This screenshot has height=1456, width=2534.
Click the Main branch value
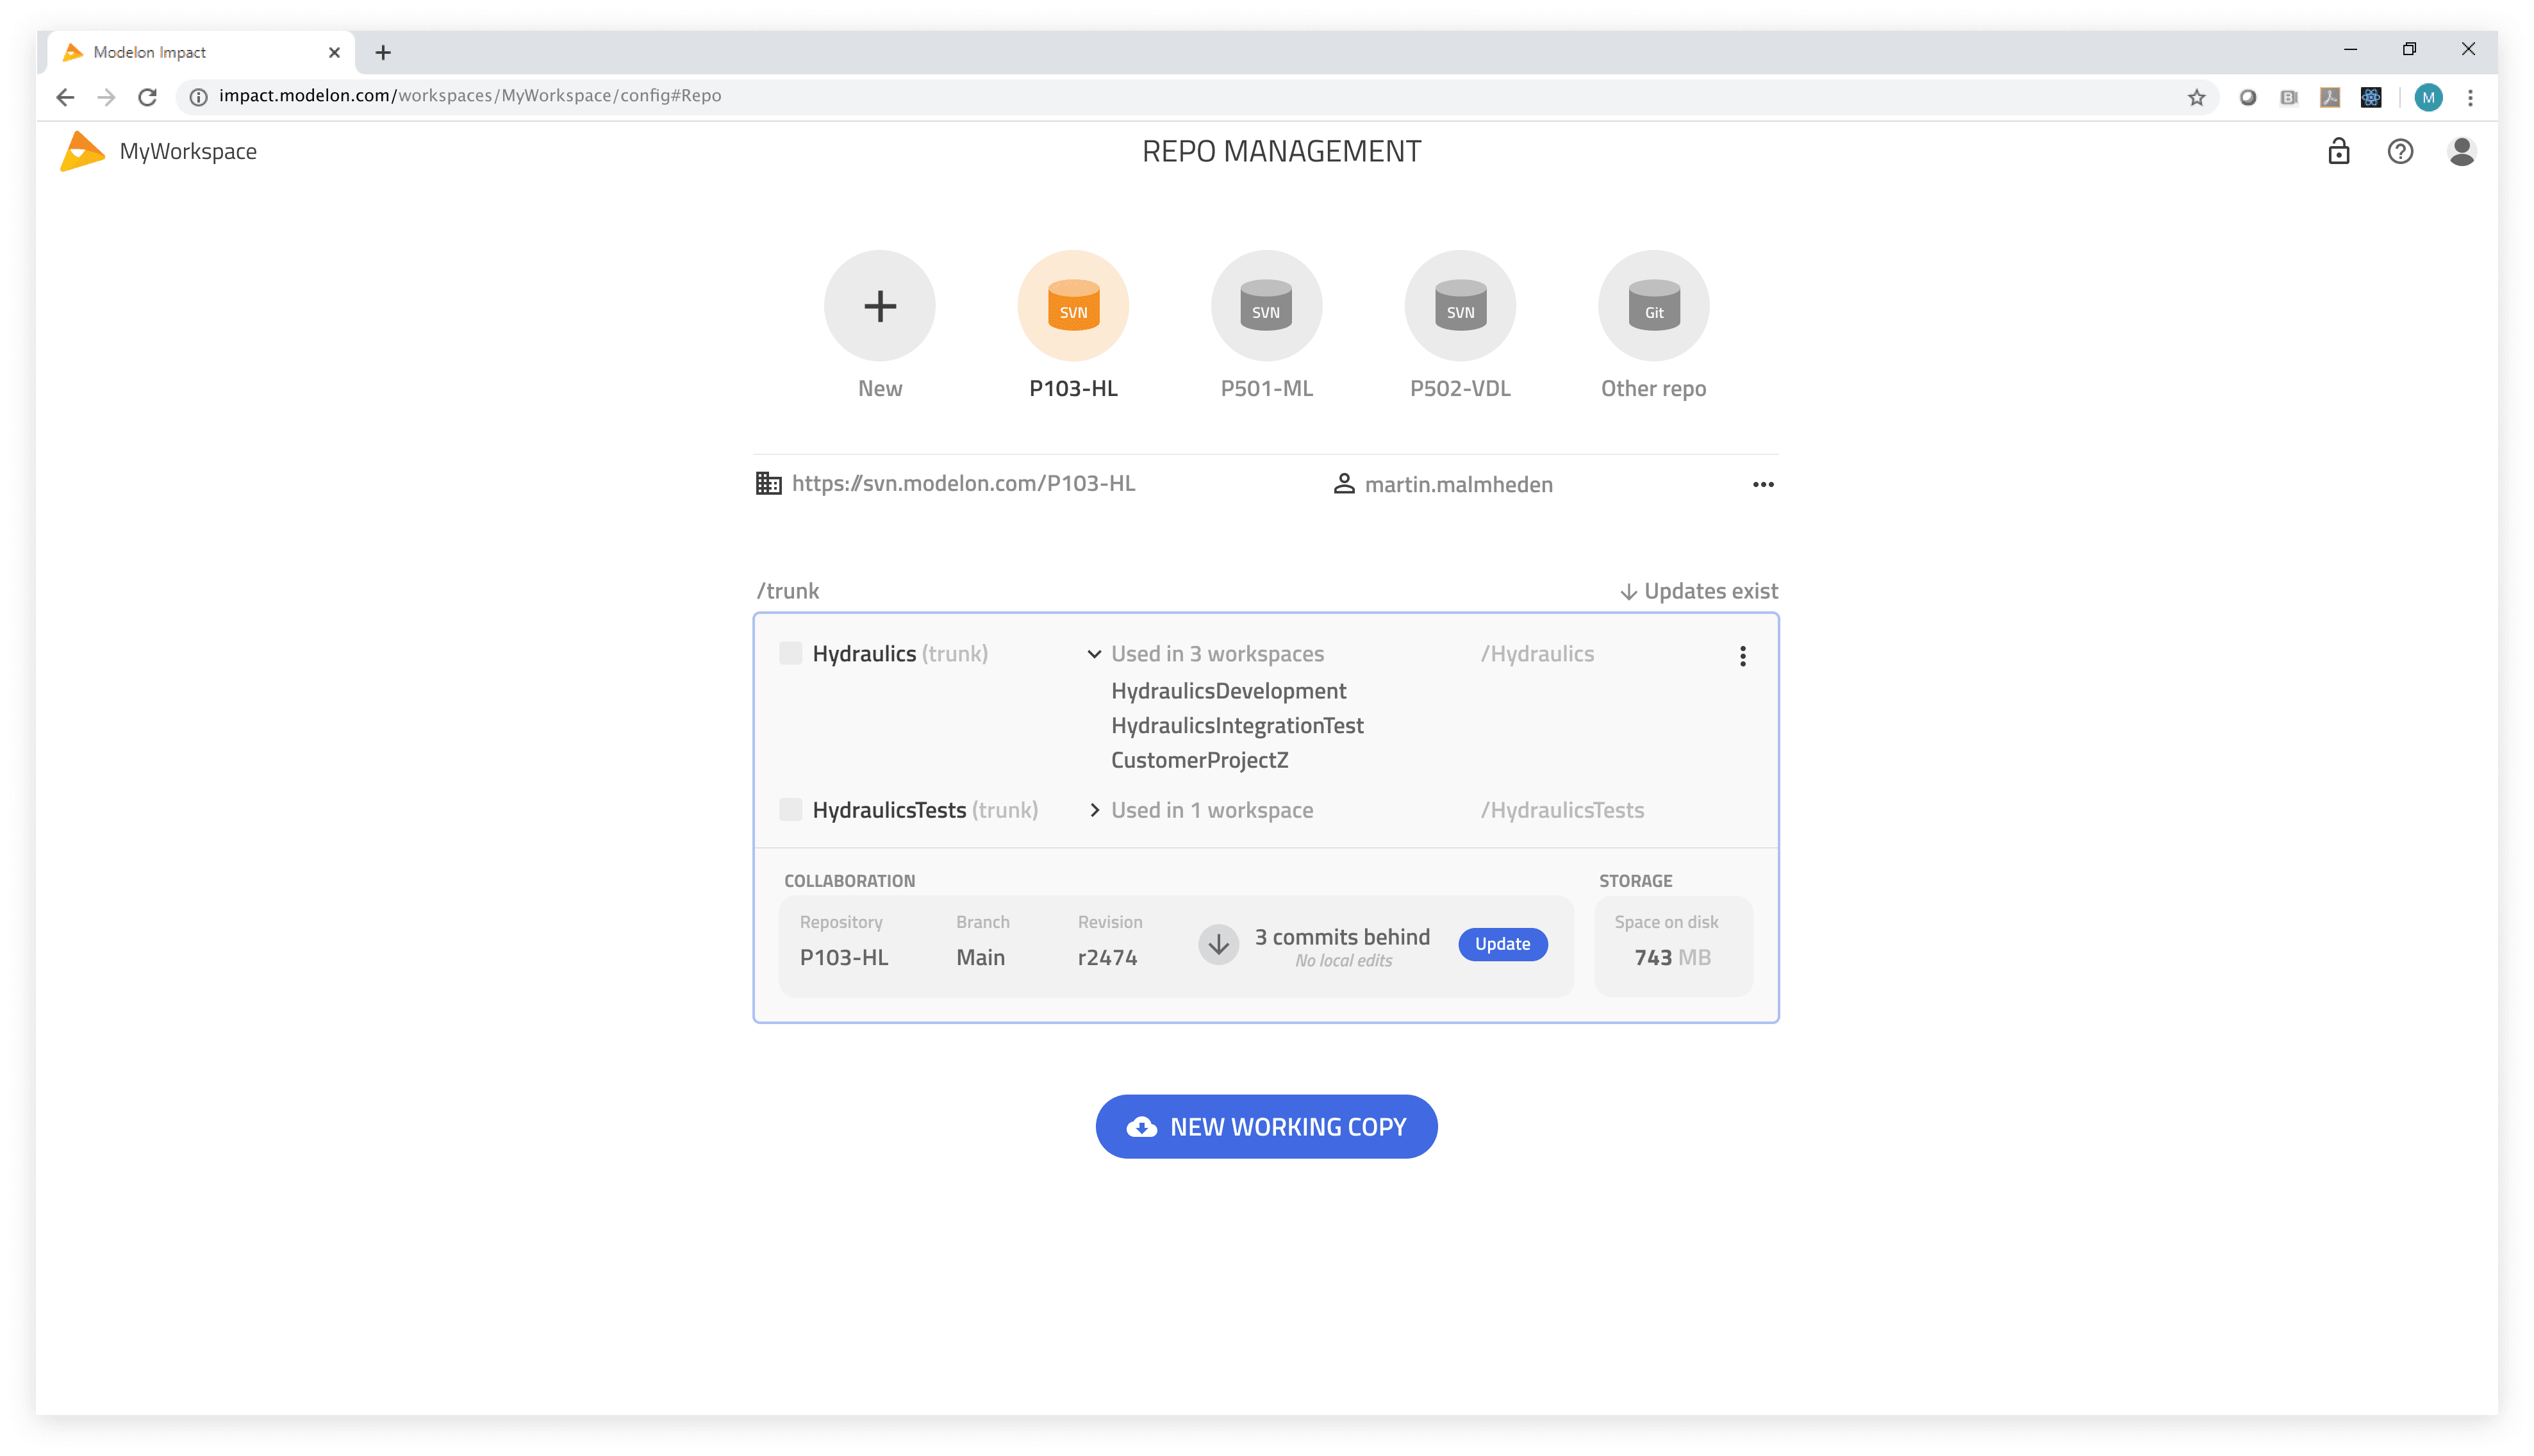click(980, 958)
